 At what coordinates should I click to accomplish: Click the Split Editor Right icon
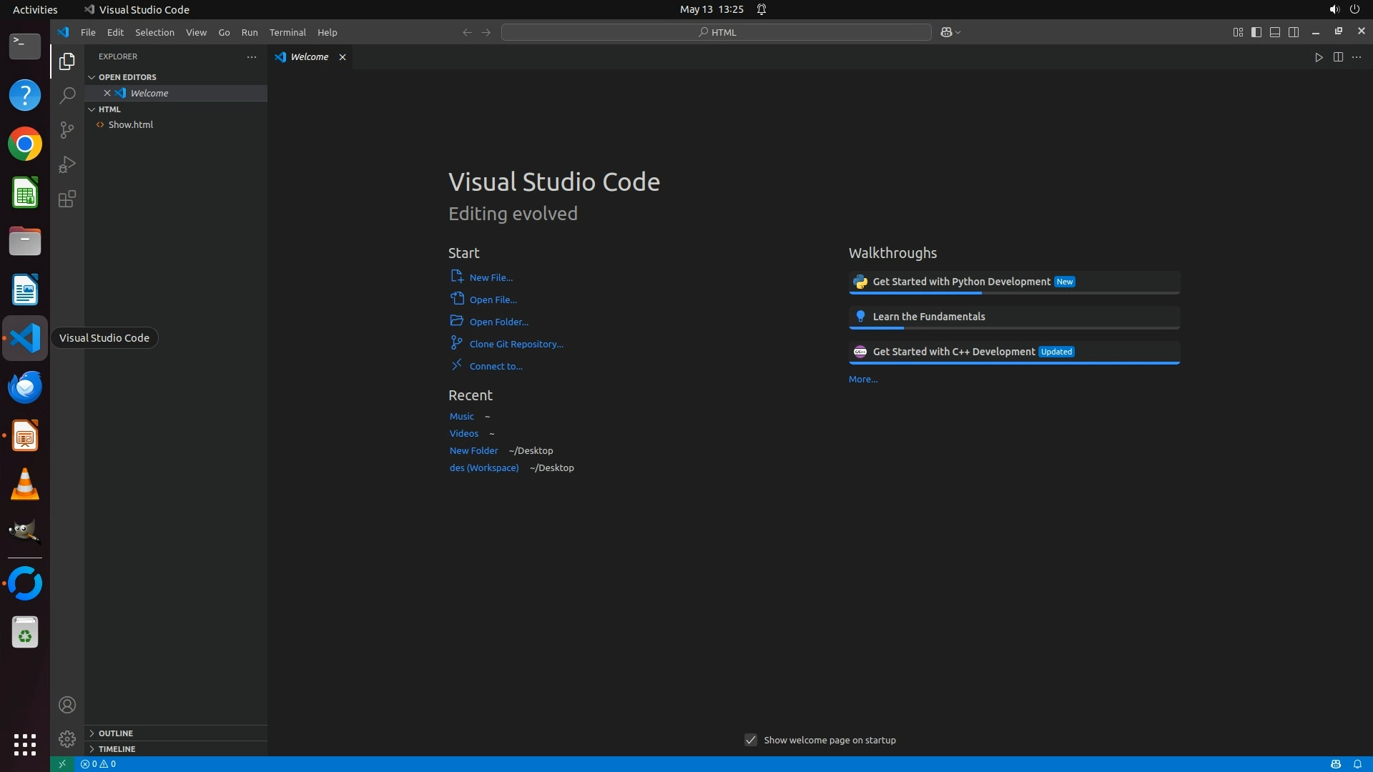[x=1338, y=57]
